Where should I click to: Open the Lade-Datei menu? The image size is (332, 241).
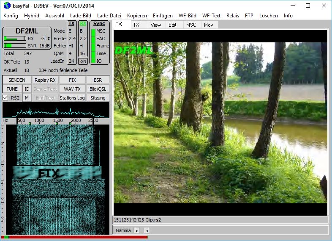coord(109,16)
